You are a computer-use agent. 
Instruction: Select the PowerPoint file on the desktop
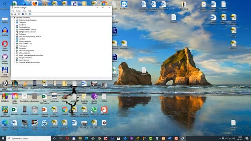click(44, 110)
